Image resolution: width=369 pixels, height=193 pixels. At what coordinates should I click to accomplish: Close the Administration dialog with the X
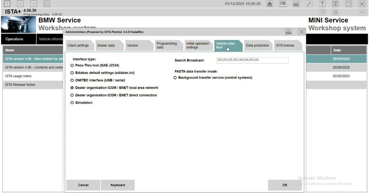tap(302, 32)
